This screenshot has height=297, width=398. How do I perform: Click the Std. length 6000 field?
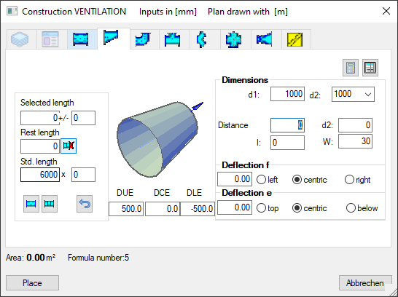point(40,175)
